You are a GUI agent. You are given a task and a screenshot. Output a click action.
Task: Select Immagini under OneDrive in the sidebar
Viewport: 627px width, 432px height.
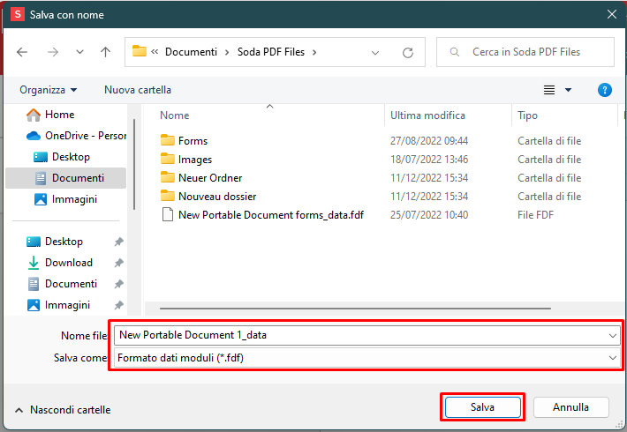(65, 199)
